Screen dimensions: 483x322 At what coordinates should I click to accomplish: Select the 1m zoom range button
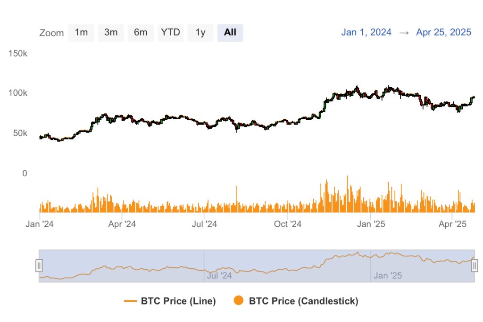coord(81,33)
